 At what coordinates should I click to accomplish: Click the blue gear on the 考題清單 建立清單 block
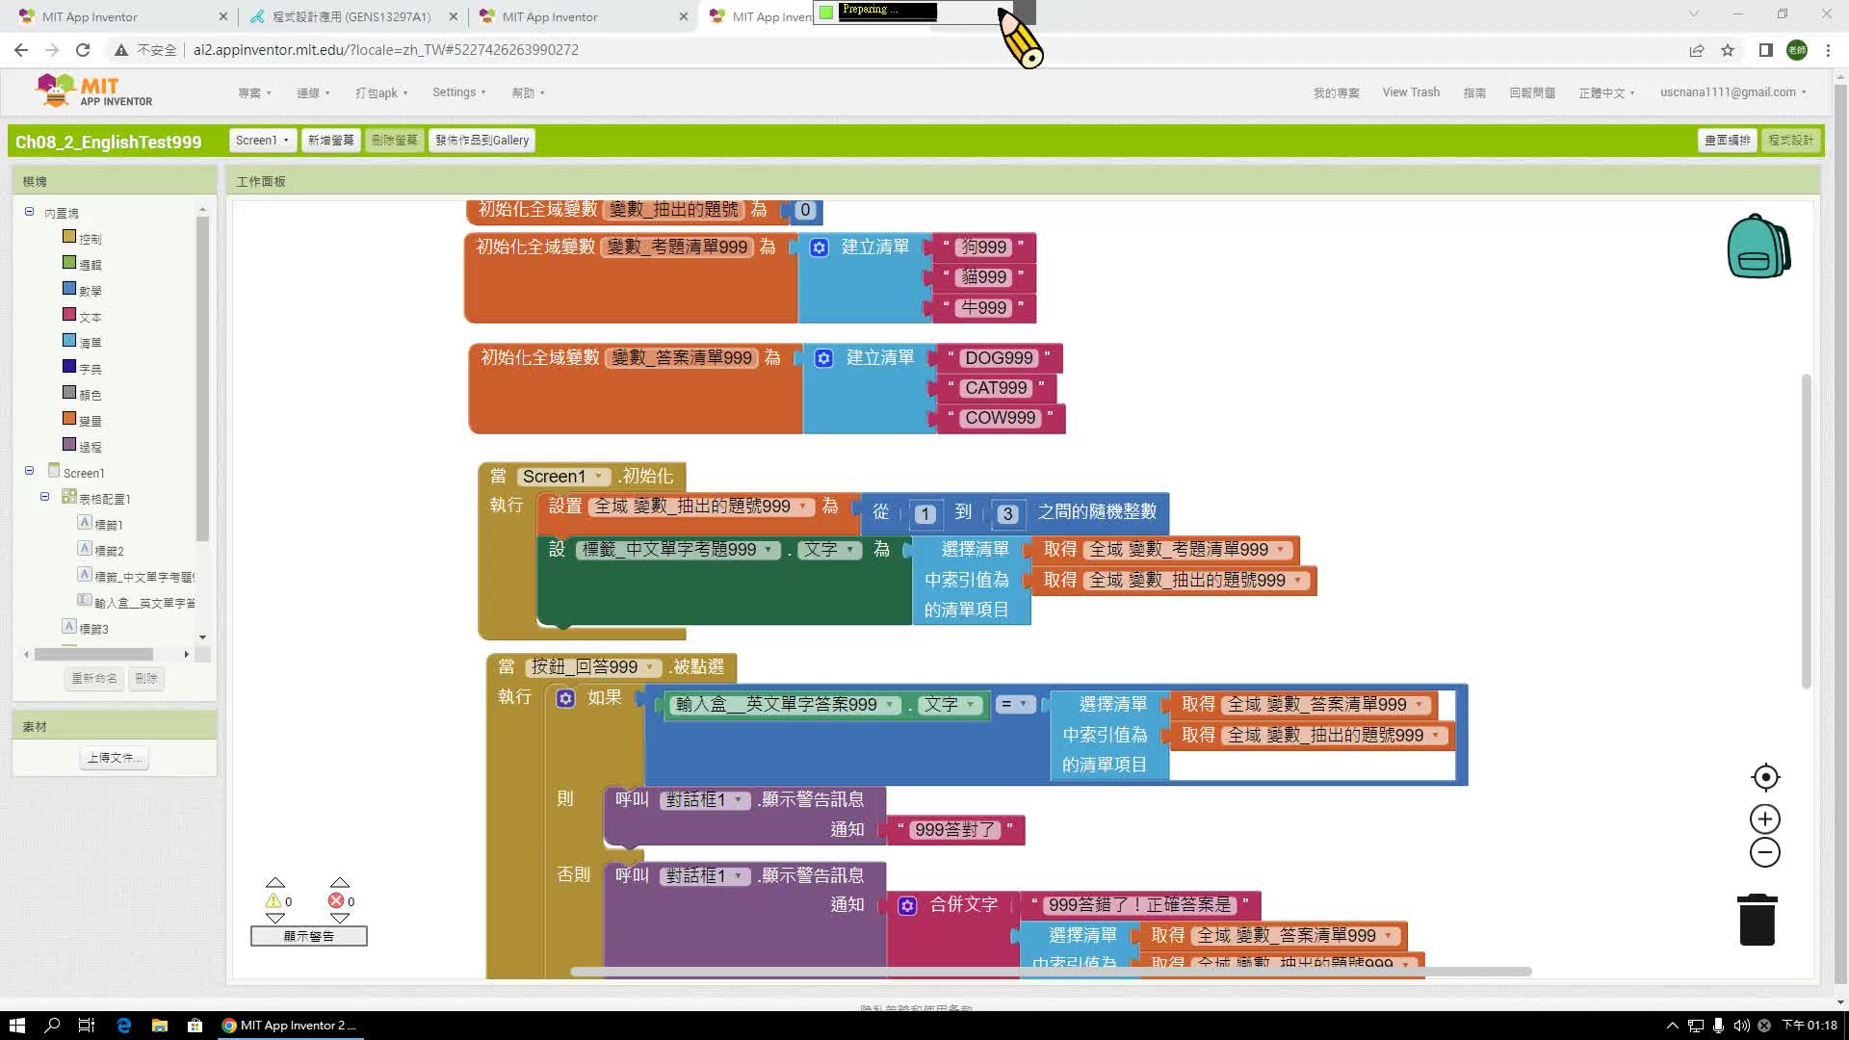(819, 247)
